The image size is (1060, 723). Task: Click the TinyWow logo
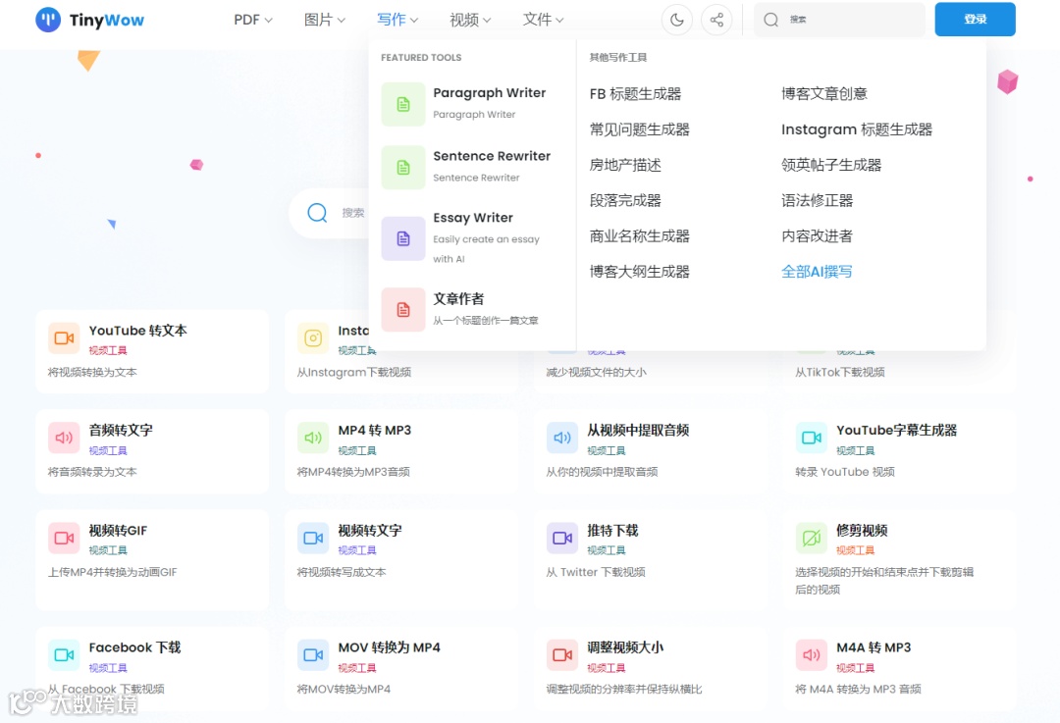(90, 20)
